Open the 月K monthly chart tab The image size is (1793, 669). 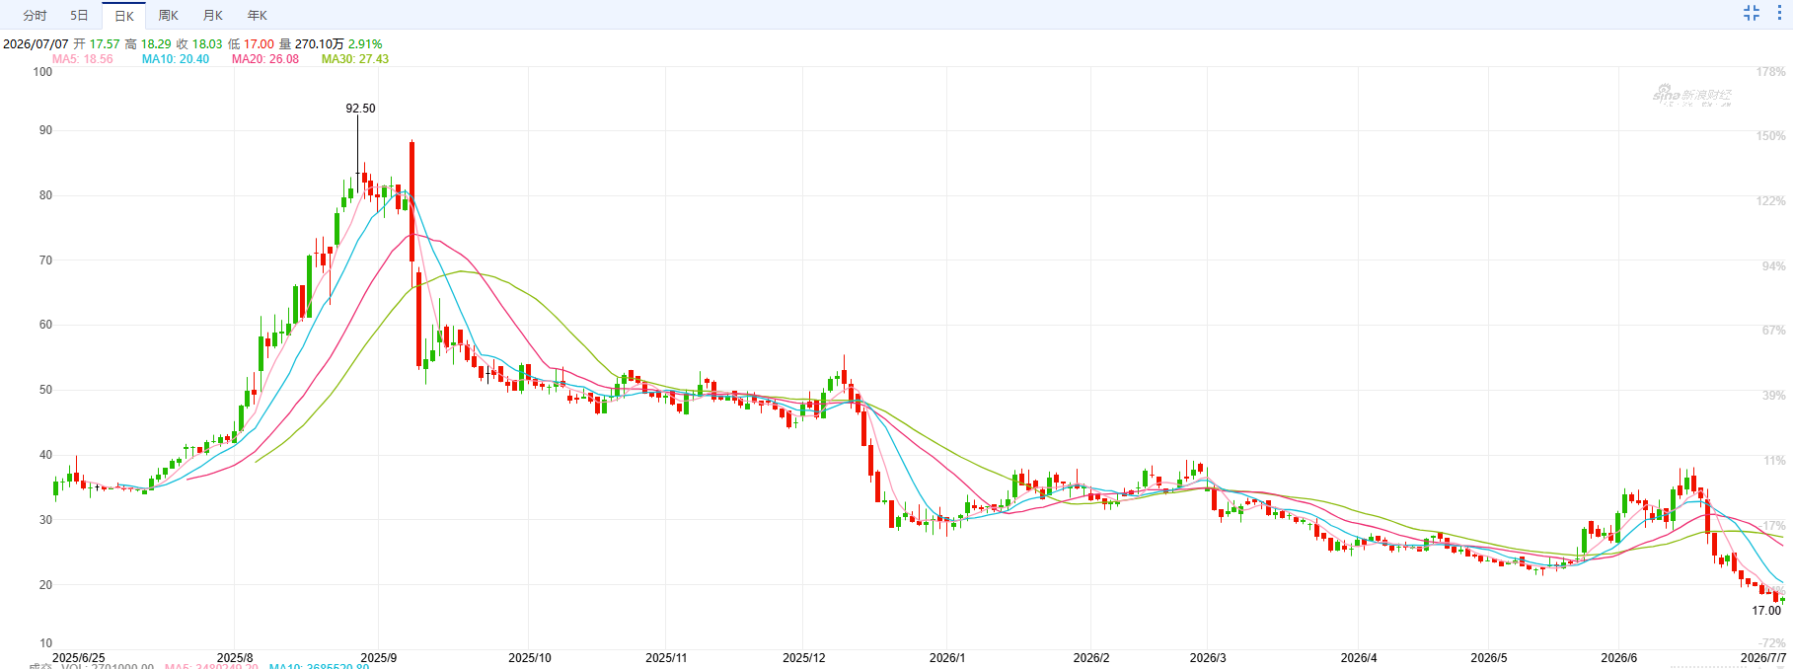click(x=213, y=16)
